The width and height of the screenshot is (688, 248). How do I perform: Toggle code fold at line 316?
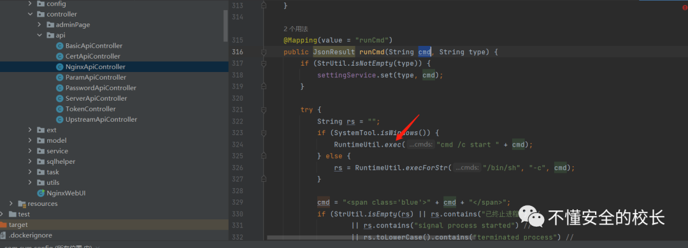point(264,52)
